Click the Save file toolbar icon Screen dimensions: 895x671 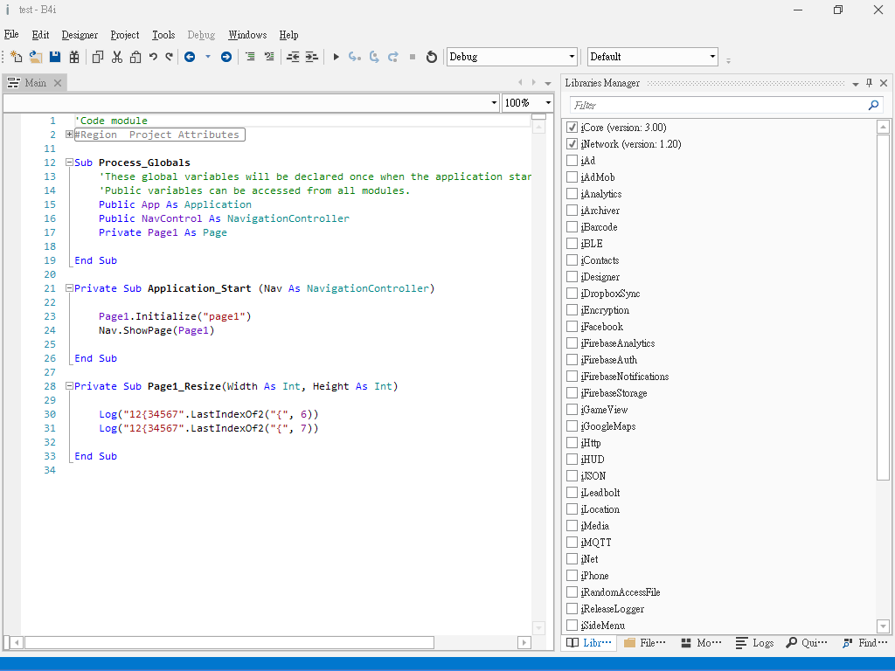pos(54,57)
